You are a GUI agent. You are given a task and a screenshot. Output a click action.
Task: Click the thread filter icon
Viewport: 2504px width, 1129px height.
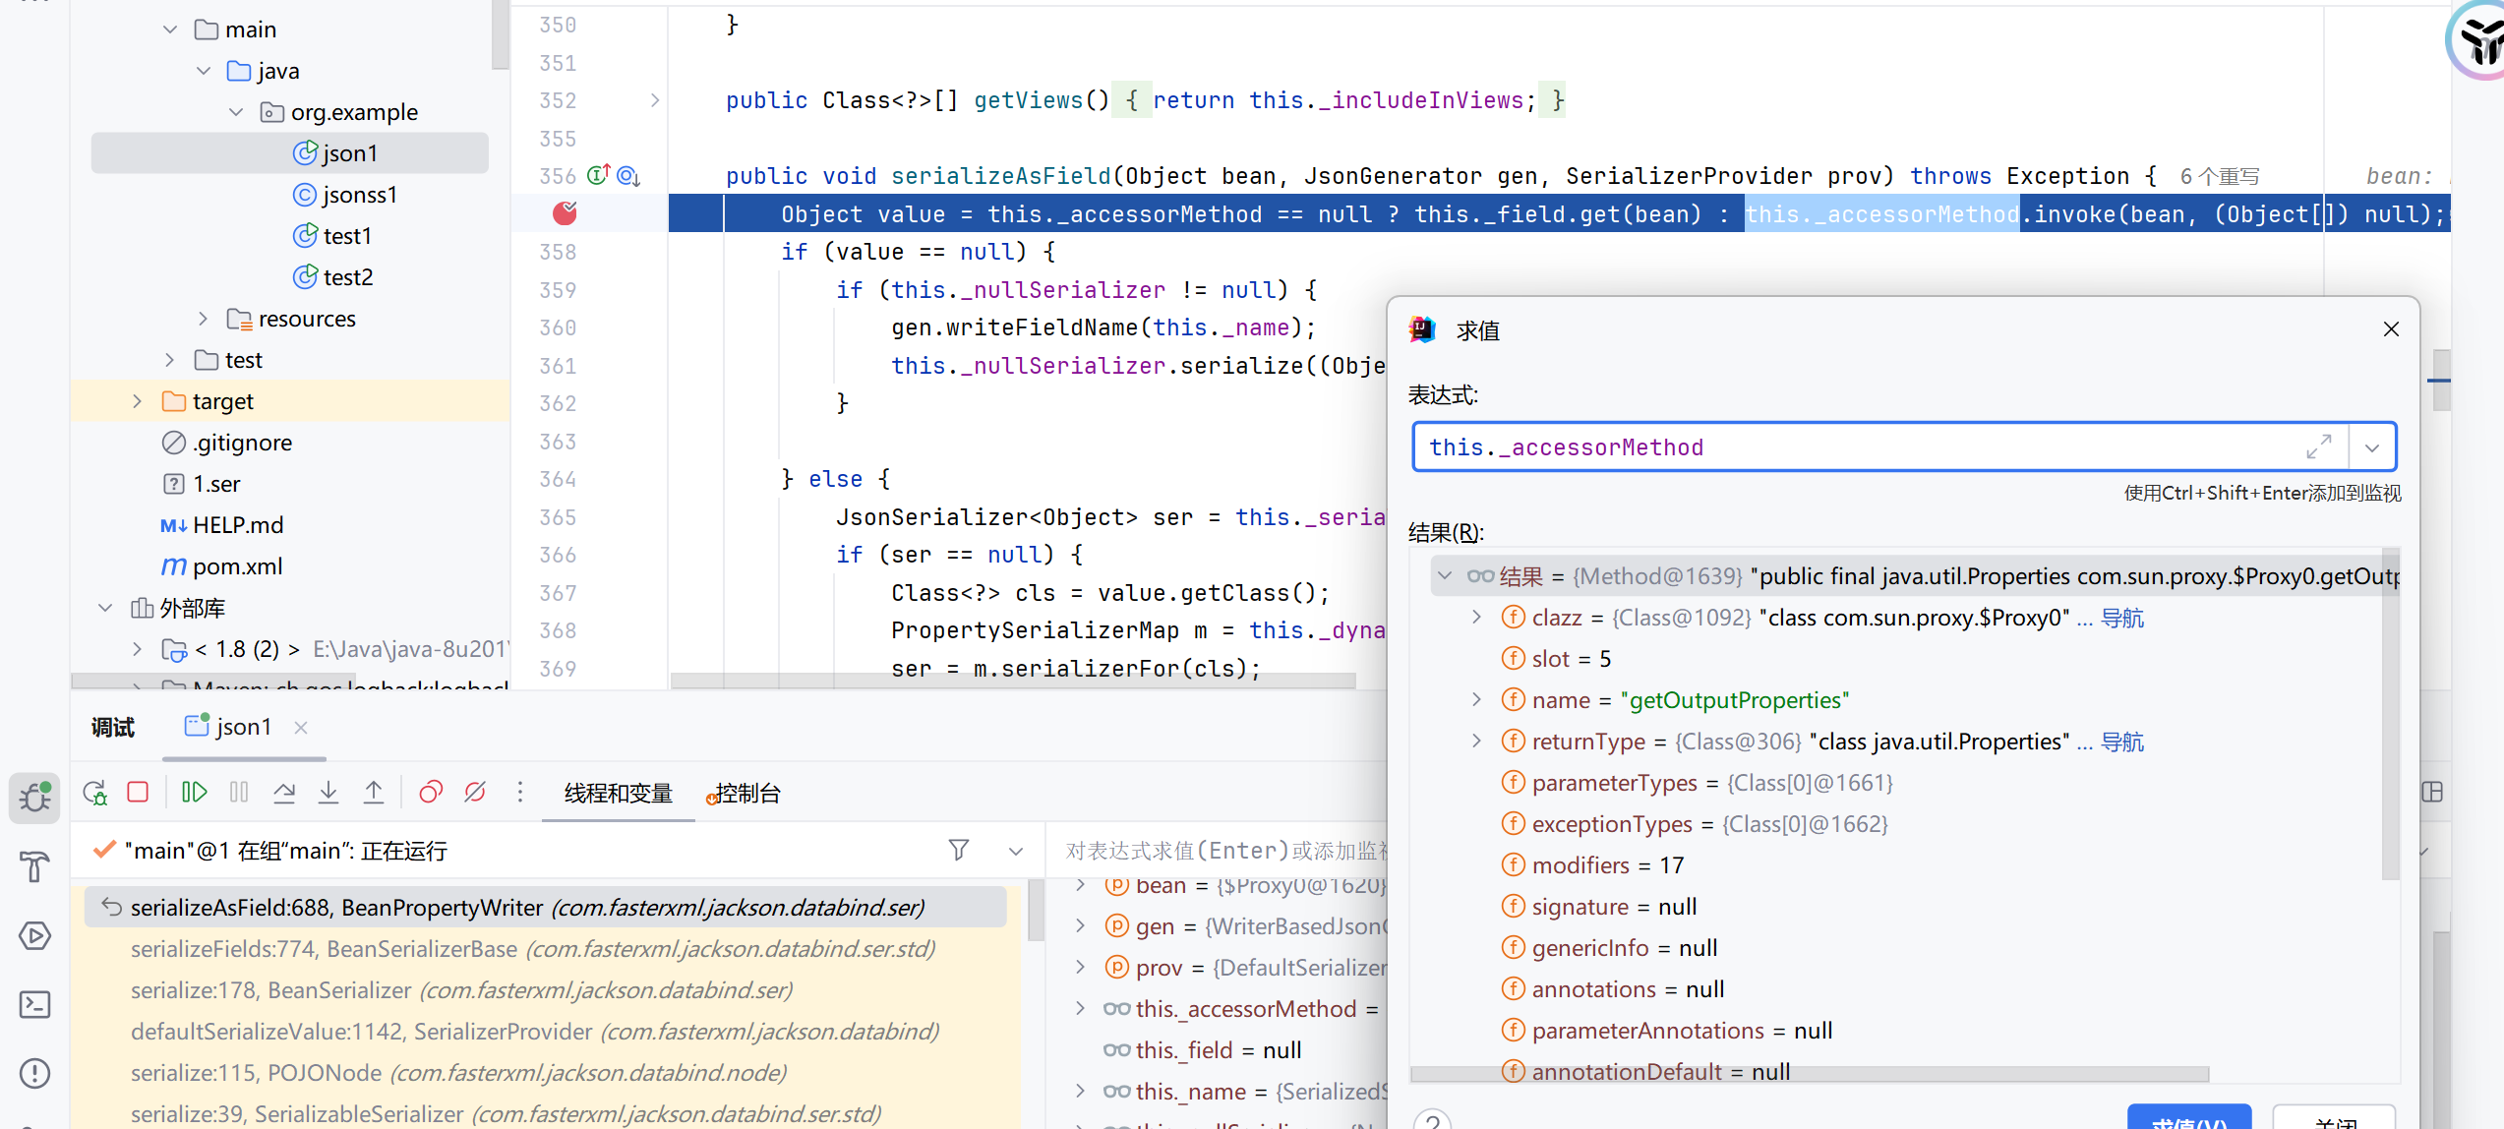(x=959, y=850)
